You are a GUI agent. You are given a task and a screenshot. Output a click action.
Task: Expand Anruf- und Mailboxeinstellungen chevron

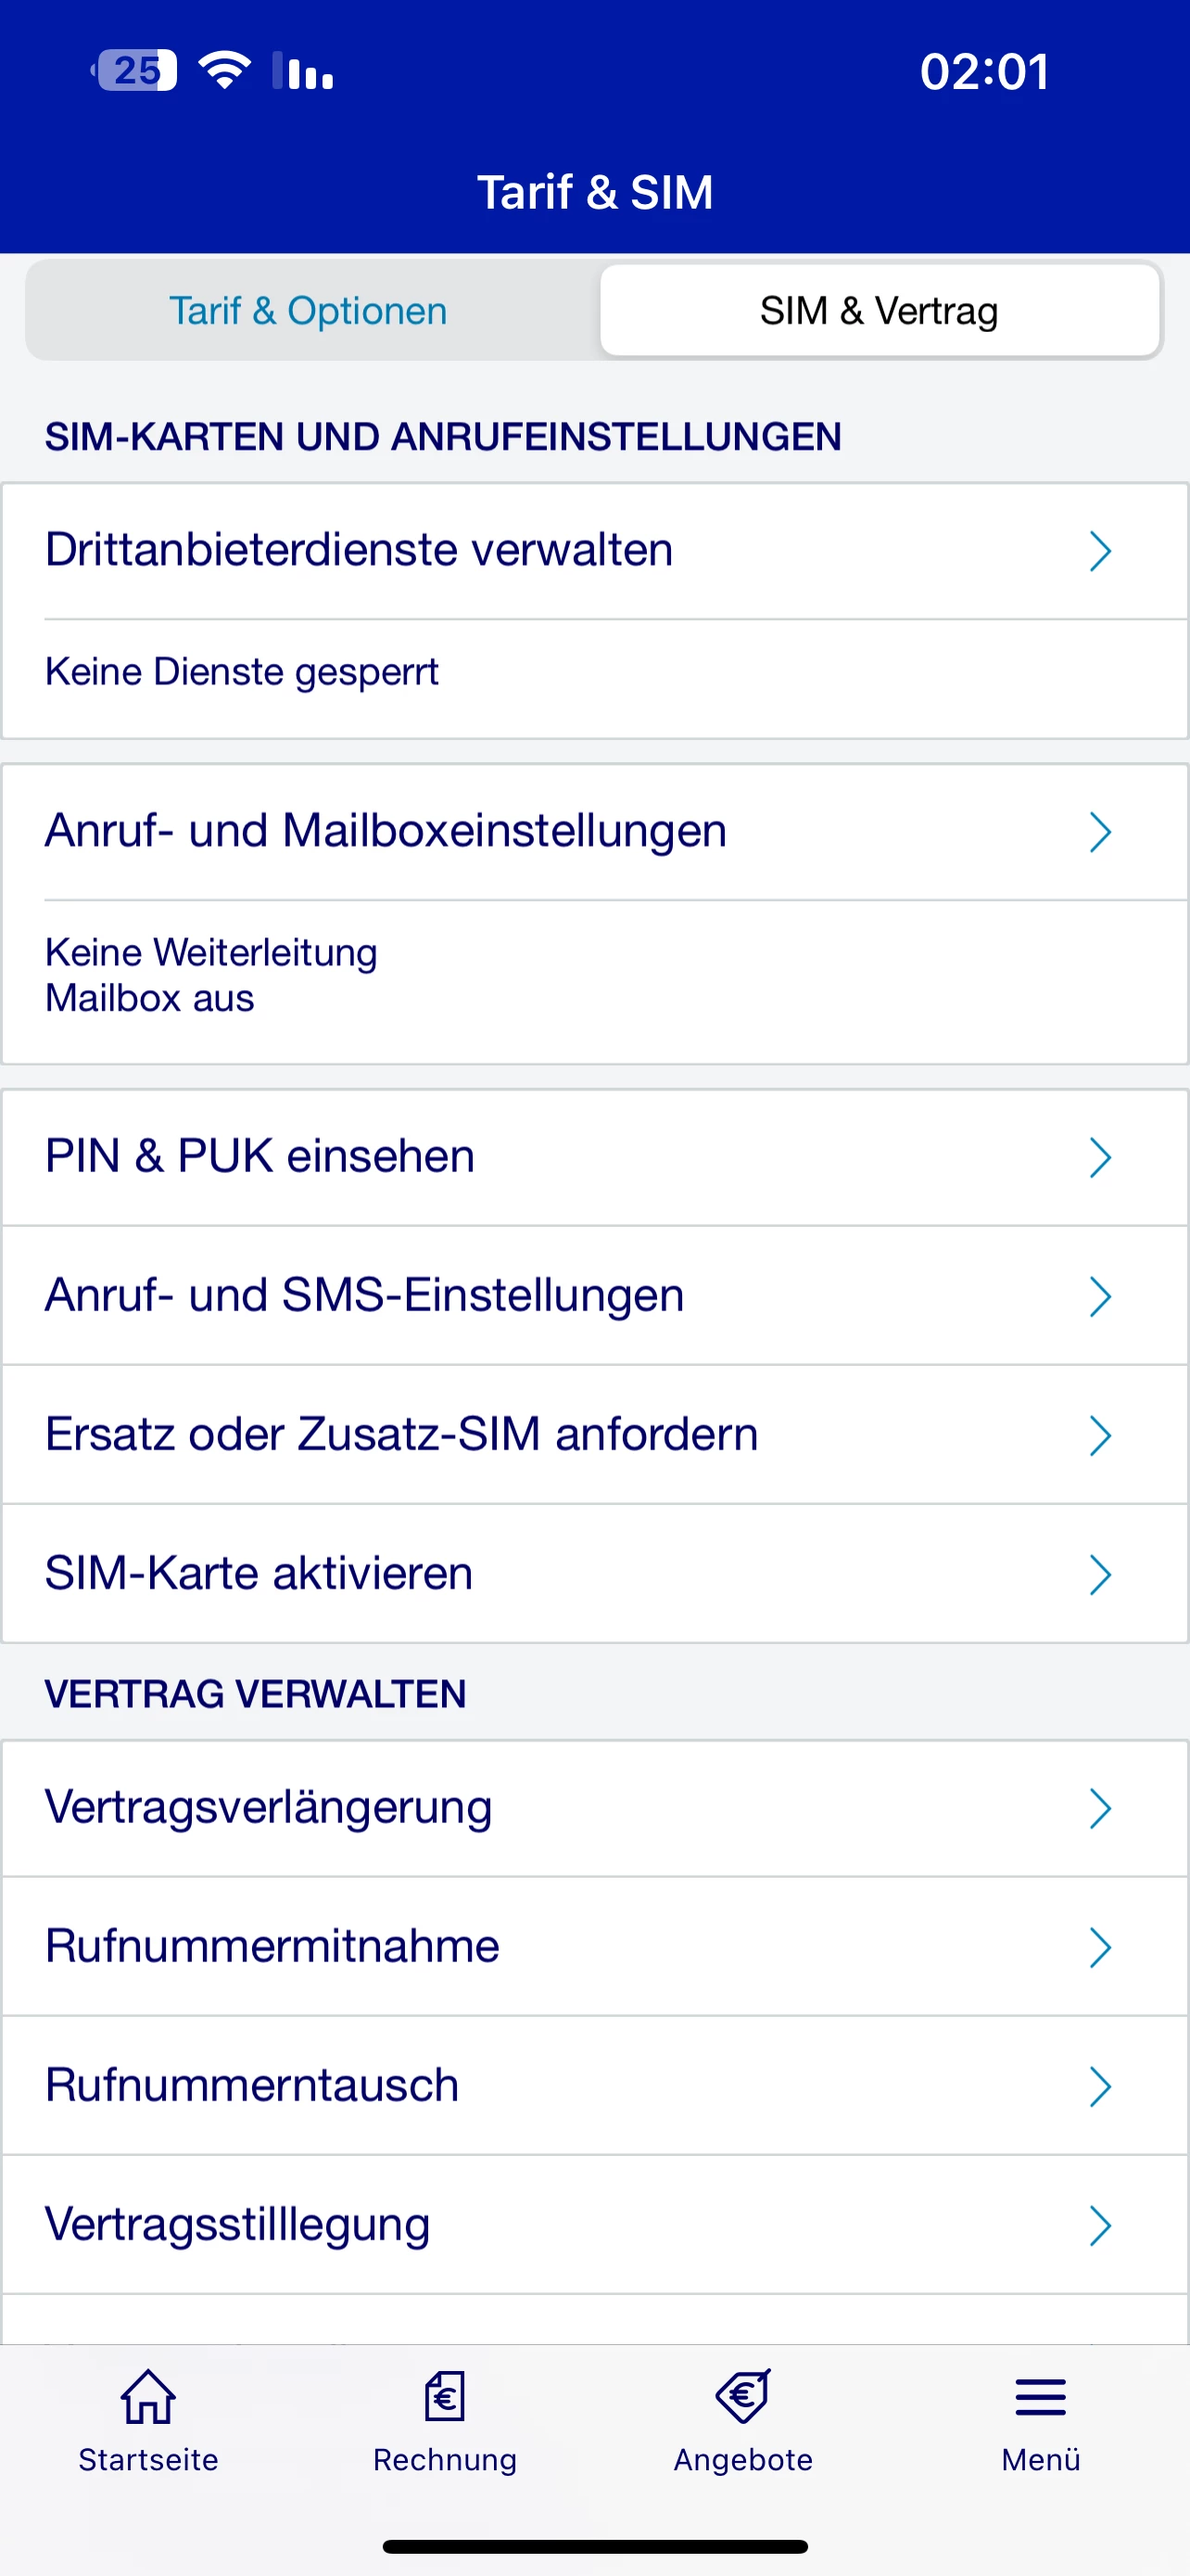(x=1100, y=832)
